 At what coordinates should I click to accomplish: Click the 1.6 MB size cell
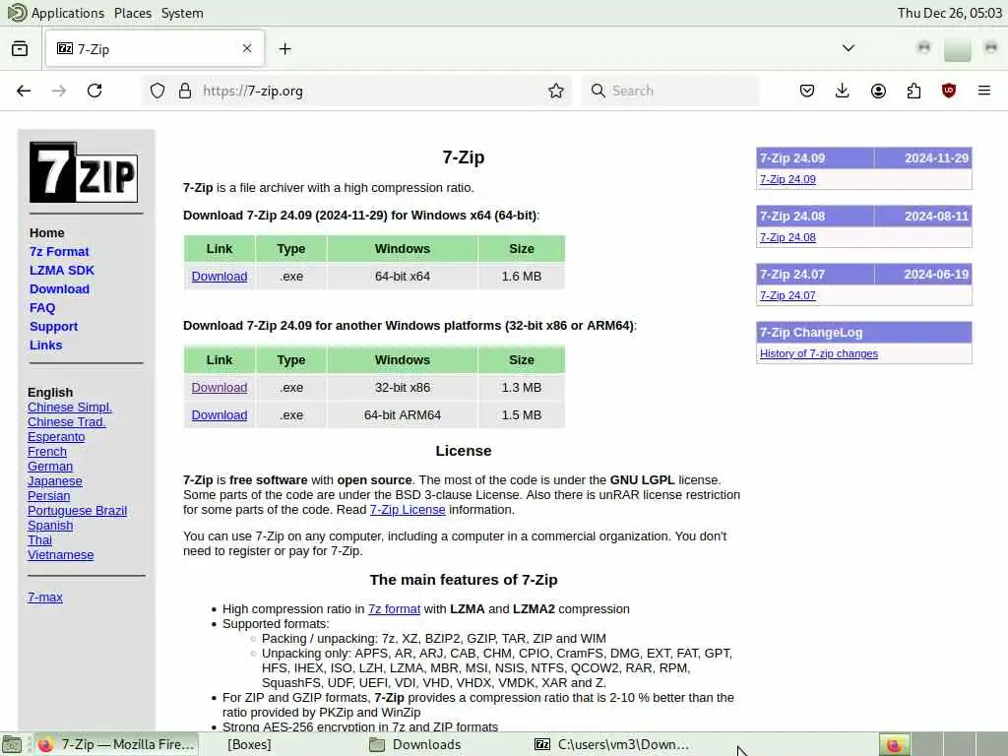(x=522, y=277)
